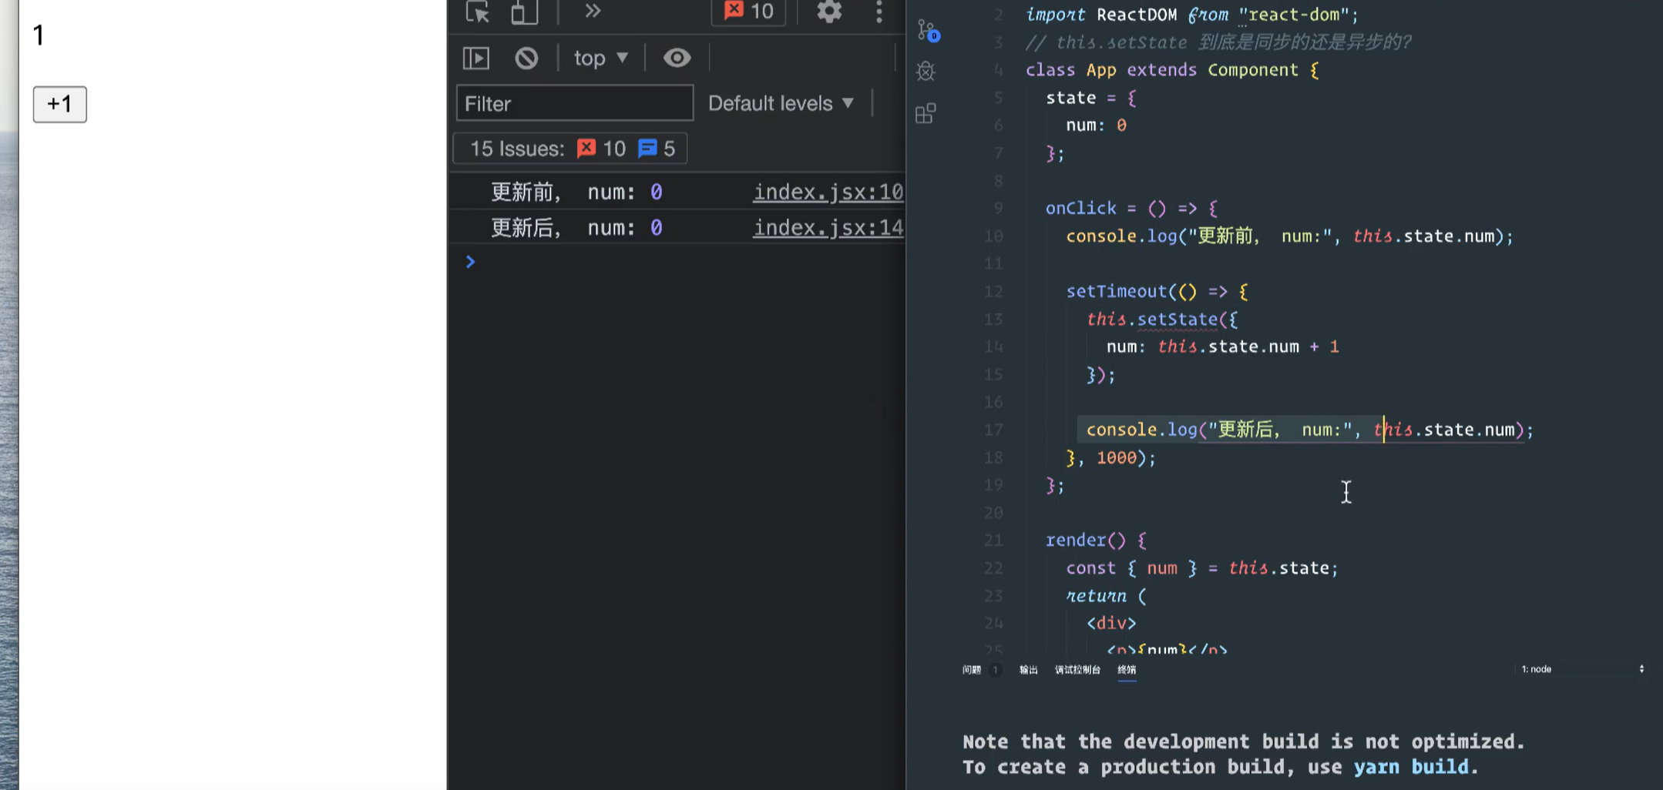1663x790 pixels.
Task: Click the 1000 delay value on line 18
Action: [x=1117, y=457]
